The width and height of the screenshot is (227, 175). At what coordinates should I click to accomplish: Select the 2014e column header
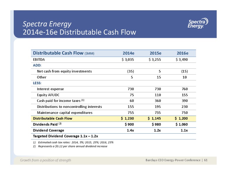point(128,53)
